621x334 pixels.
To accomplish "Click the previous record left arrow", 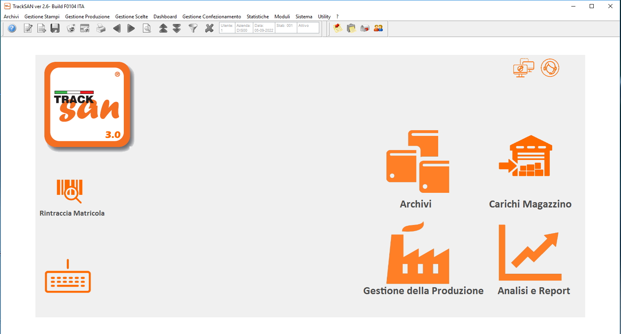I will pyautogui.click(x=117, y=28).
